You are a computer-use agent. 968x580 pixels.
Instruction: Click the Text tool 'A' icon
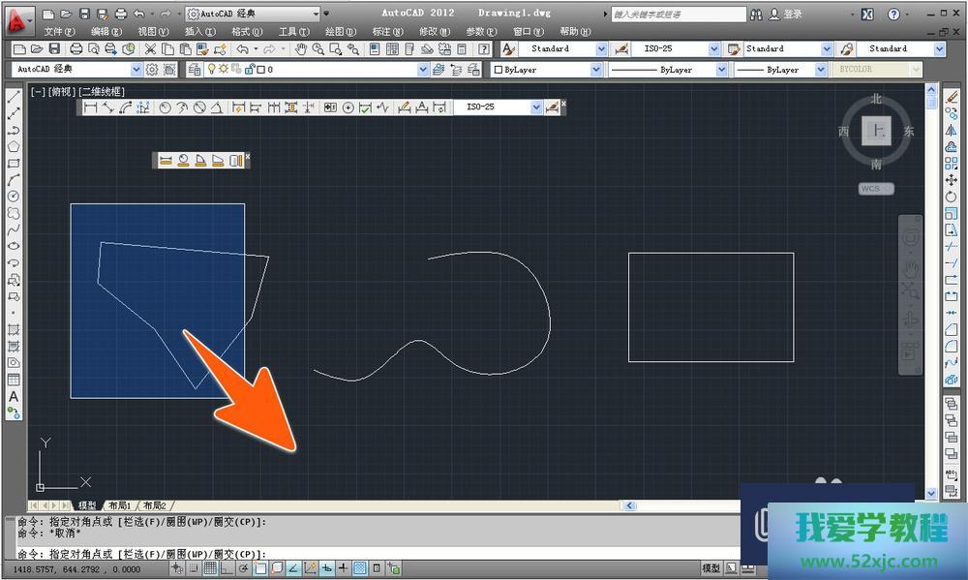pyautogui.click(x=14, y=397)
